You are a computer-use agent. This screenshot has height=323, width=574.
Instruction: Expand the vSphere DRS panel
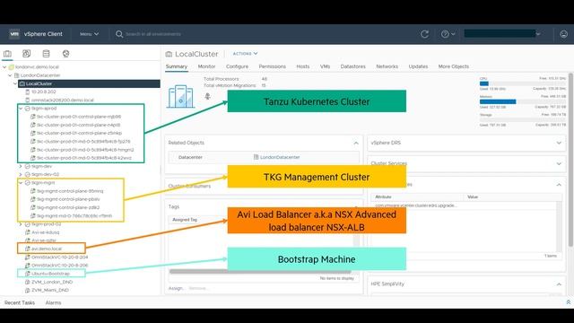[x=559, y=143]
